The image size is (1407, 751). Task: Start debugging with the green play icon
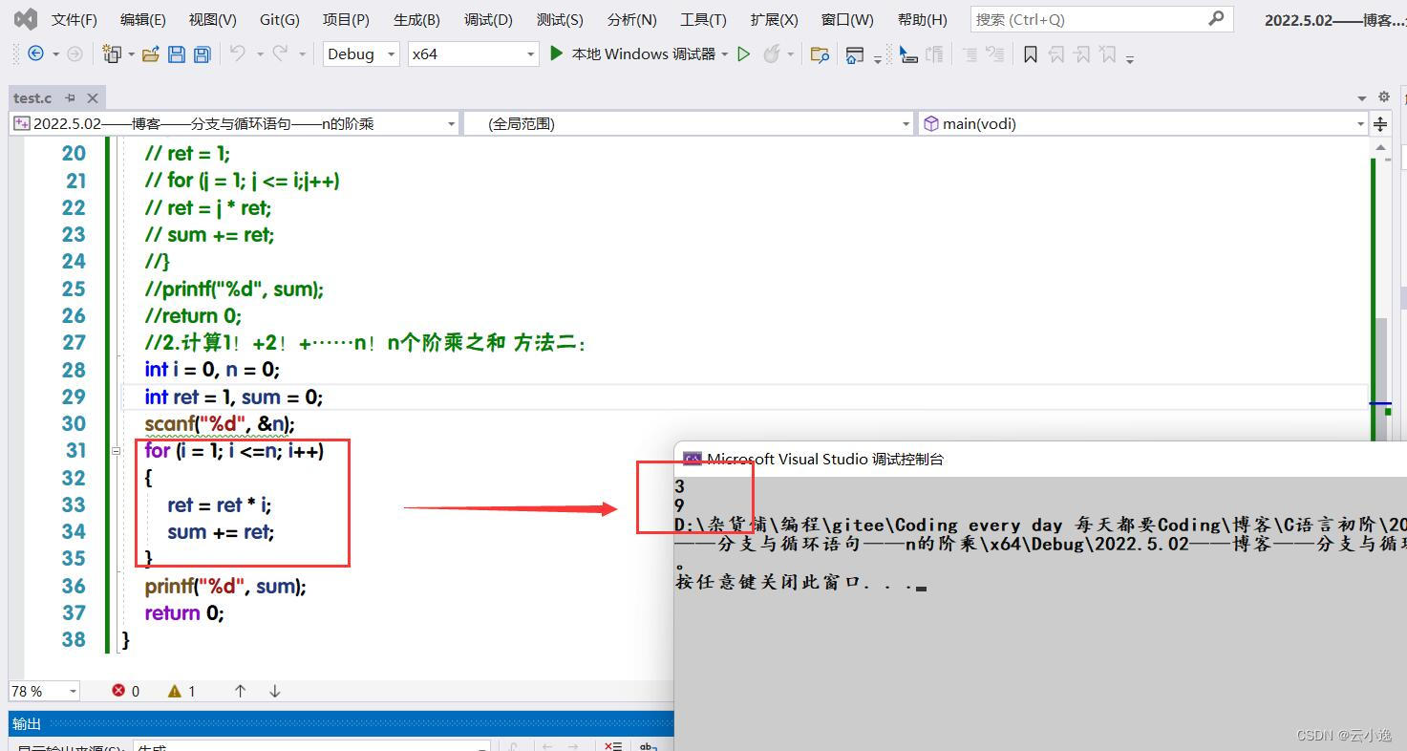click(556, 54)
